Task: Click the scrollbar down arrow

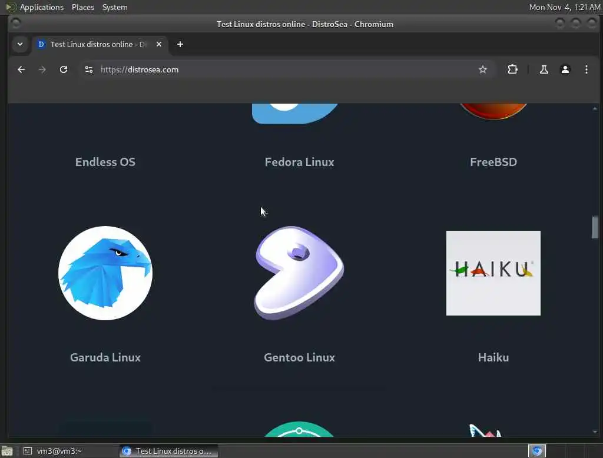Action: pos(595,432)
